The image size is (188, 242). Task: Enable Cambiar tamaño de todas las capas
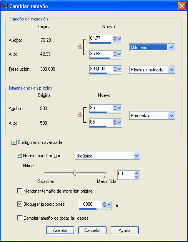point(20,218)
